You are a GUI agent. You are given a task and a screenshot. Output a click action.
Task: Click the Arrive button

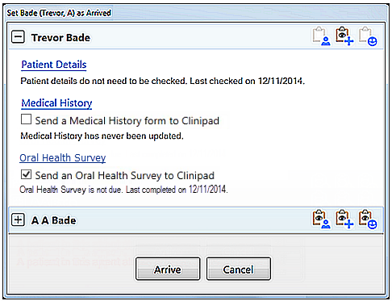(168, 269)
